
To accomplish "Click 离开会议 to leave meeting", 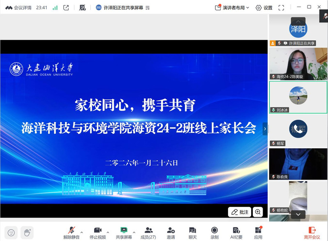I will (312, 232).
